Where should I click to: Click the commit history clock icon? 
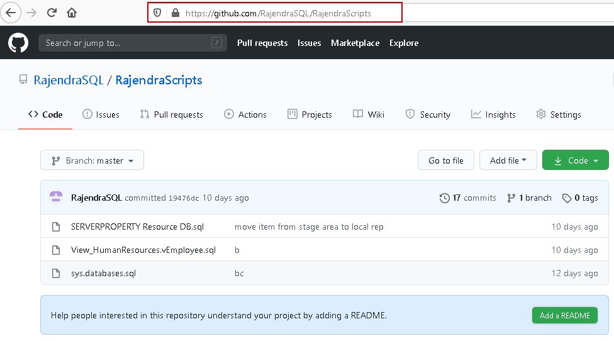[x=445, y=198]
